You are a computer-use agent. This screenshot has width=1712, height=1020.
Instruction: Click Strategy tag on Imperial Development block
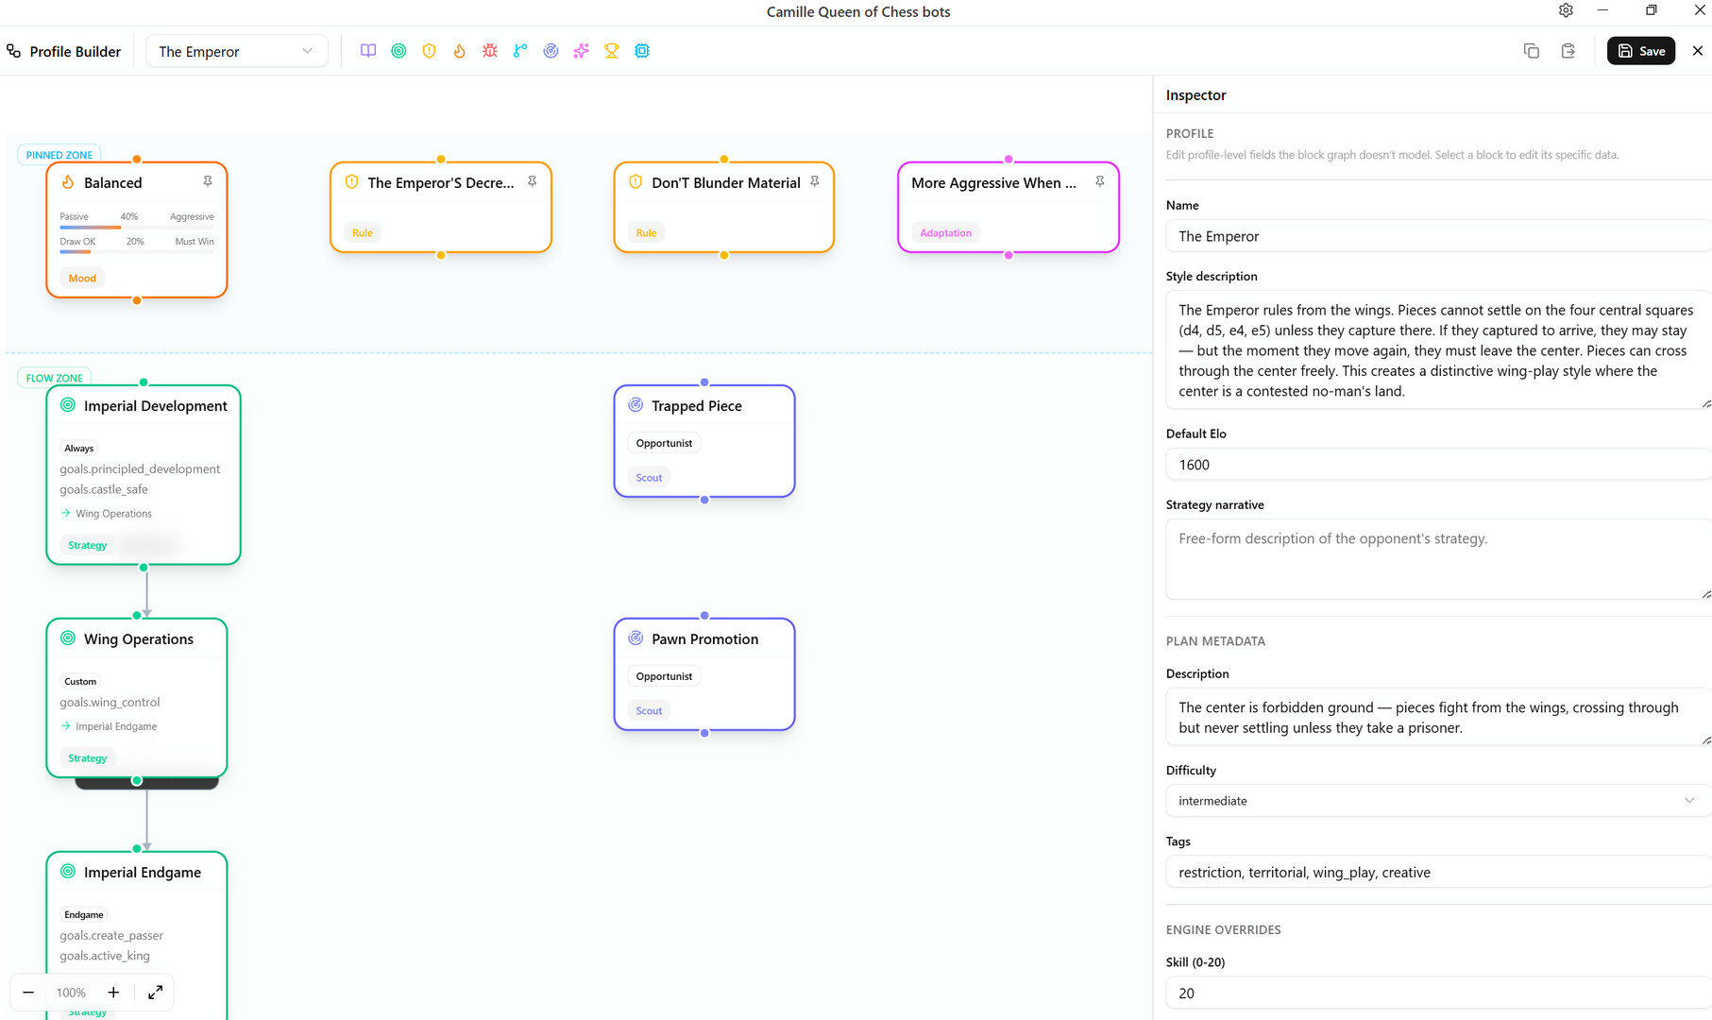tap(88, 545)
